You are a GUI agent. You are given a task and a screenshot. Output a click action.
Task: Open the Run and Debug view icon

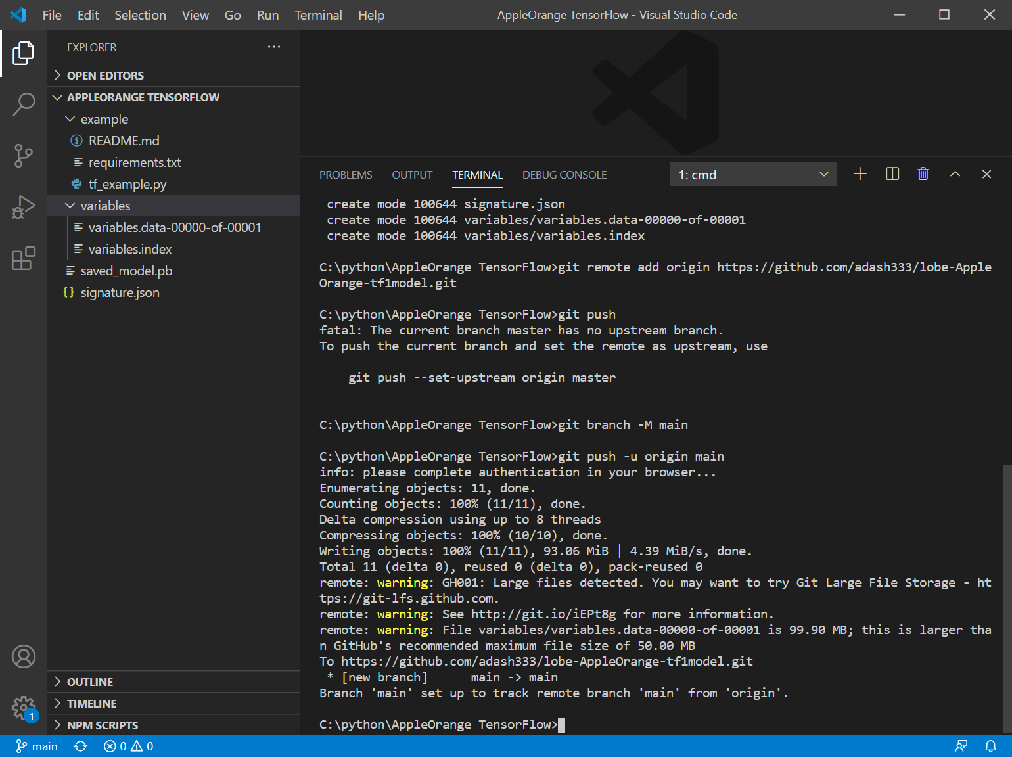click(24, 207)
